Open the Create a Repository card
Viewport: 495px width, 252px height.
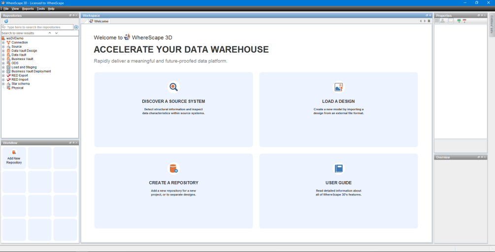tap(174, 191)
